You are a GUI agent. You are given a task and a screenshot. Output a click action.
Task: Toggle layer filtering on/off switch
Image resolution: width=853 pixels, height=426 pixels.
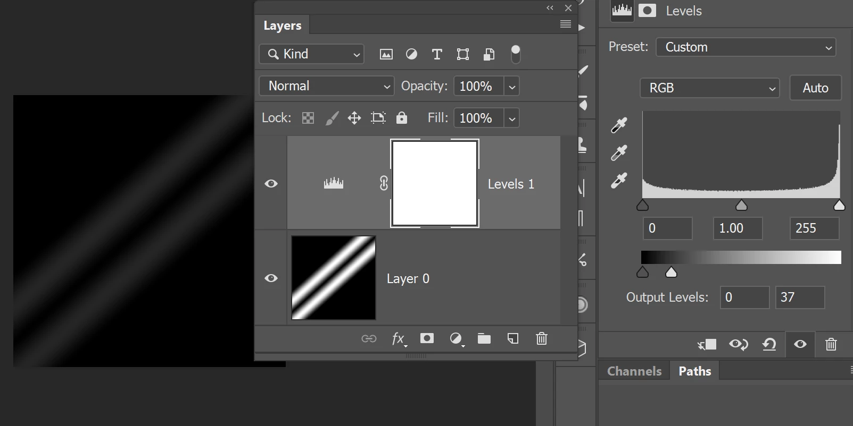point(515,54)
